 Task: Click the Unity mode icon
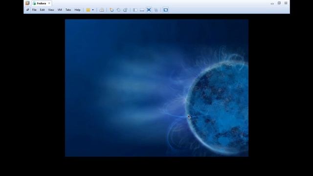point(156,10)
